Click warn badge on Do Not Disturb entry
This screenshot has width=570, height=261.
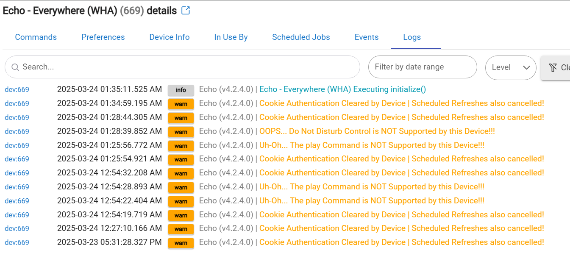(181, 132)
